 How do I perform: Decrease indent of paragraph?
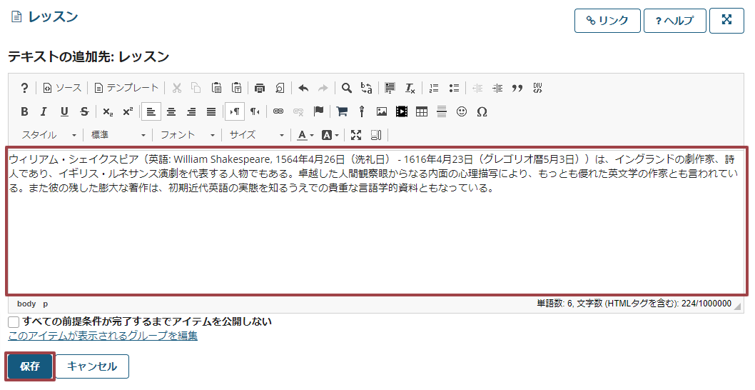coord(477,88)
